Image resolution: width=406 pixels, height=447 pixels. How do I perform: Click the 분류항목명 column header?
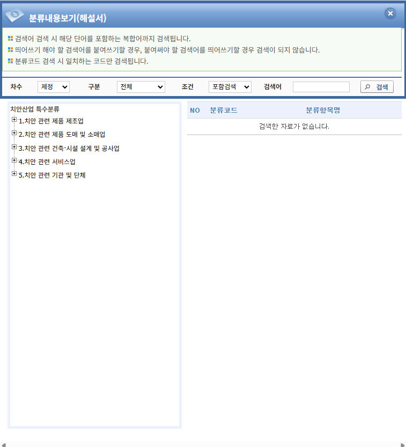[323, 110]
